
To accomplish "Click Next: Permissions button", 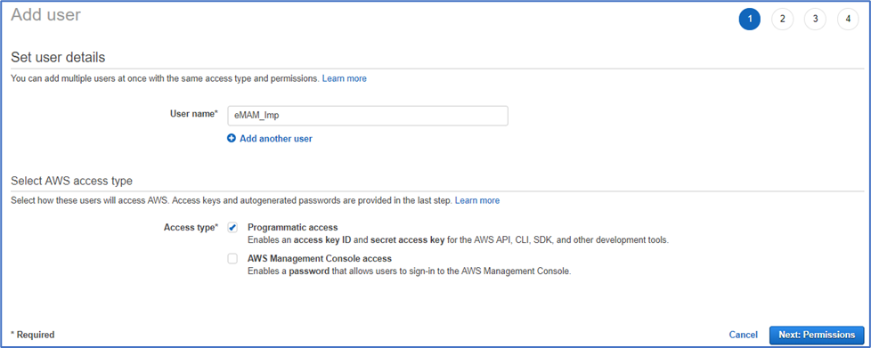I will point(817,335).
